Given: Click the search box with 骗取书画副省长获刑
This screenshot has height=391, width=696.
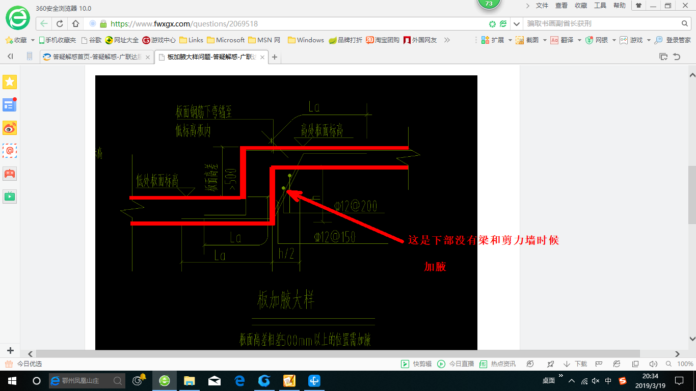Looking at the screenshot, I should [601, 23].
